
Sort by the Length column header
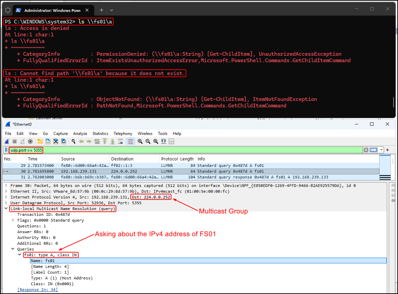[x=187, y=159]
